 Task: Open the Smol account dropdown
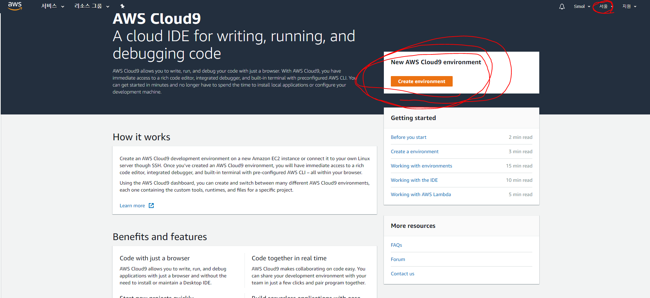[582, 6]
